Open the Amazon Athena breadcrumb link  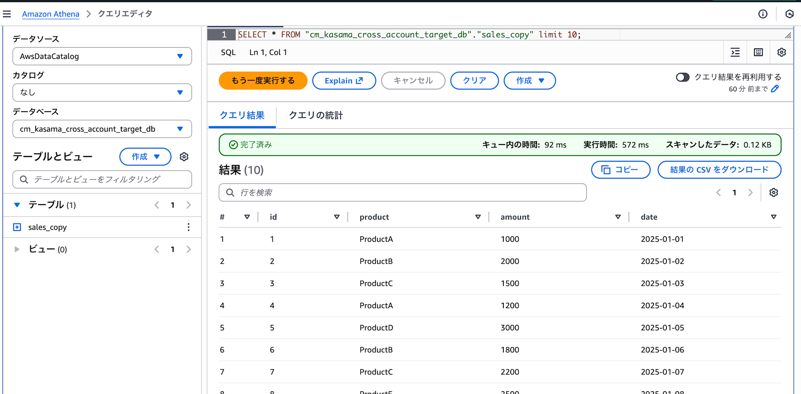click(50, 14)
